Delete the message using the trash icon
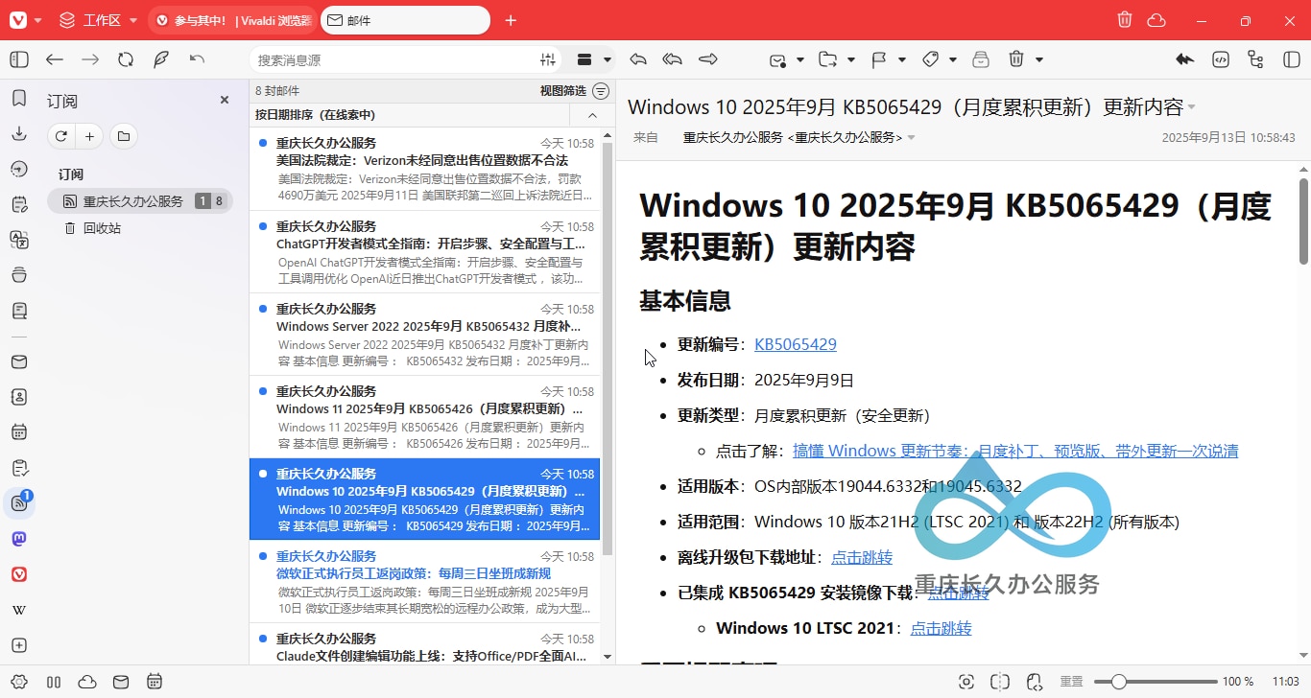The image size is (1311, 698). pyautogui.click(x=1016, y=59)
